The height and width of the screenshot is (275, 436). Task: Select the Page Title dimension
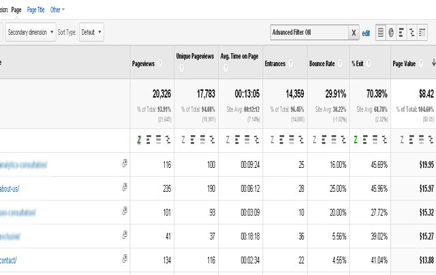[36, 10]
